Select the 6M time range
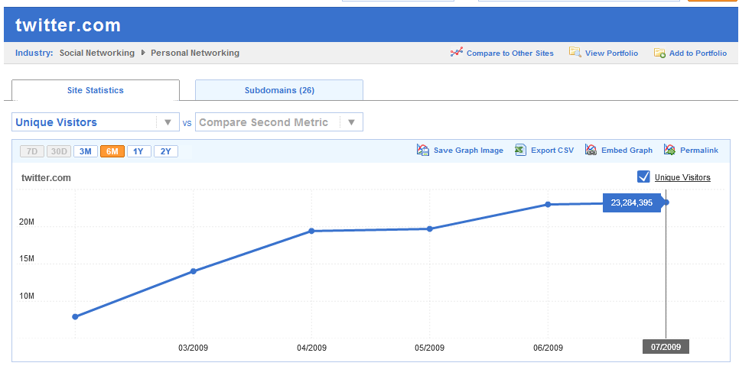The height and width of the screenshot is (366, 739). click(112, 151)
